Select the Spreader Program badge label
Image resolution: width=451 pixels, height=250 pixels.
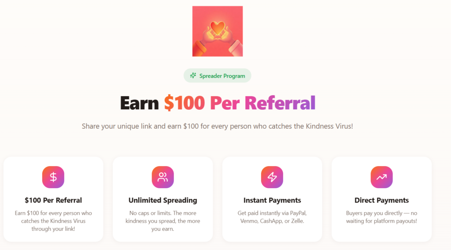coord(222,76)
